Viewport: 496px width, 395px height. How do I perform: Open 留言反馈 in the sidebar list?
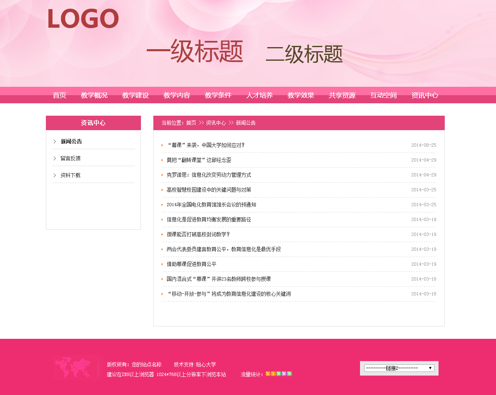[70, 158]
